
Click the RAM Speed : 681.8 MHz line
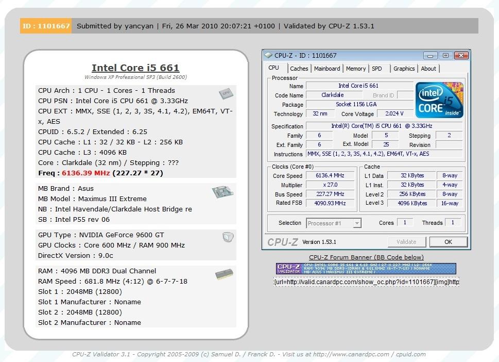(x=113, y=282)
